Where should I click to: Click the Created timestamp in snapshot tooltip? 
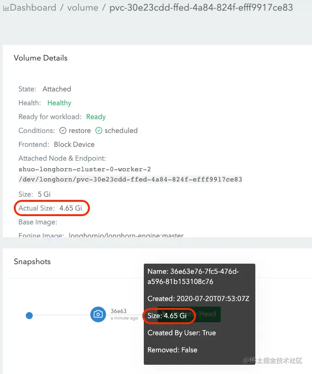198,299
